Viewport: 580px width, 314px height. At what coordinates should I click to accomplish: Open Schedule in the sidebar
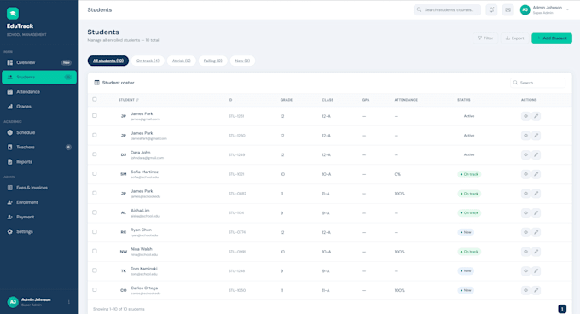(x=39, y=132)
